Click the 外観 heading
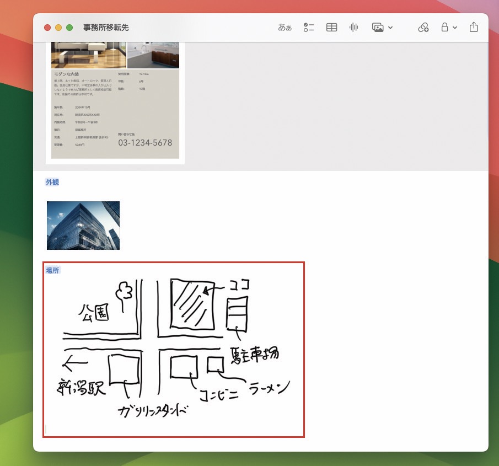Viewport: 499px width, 466px height. (52, 182)
